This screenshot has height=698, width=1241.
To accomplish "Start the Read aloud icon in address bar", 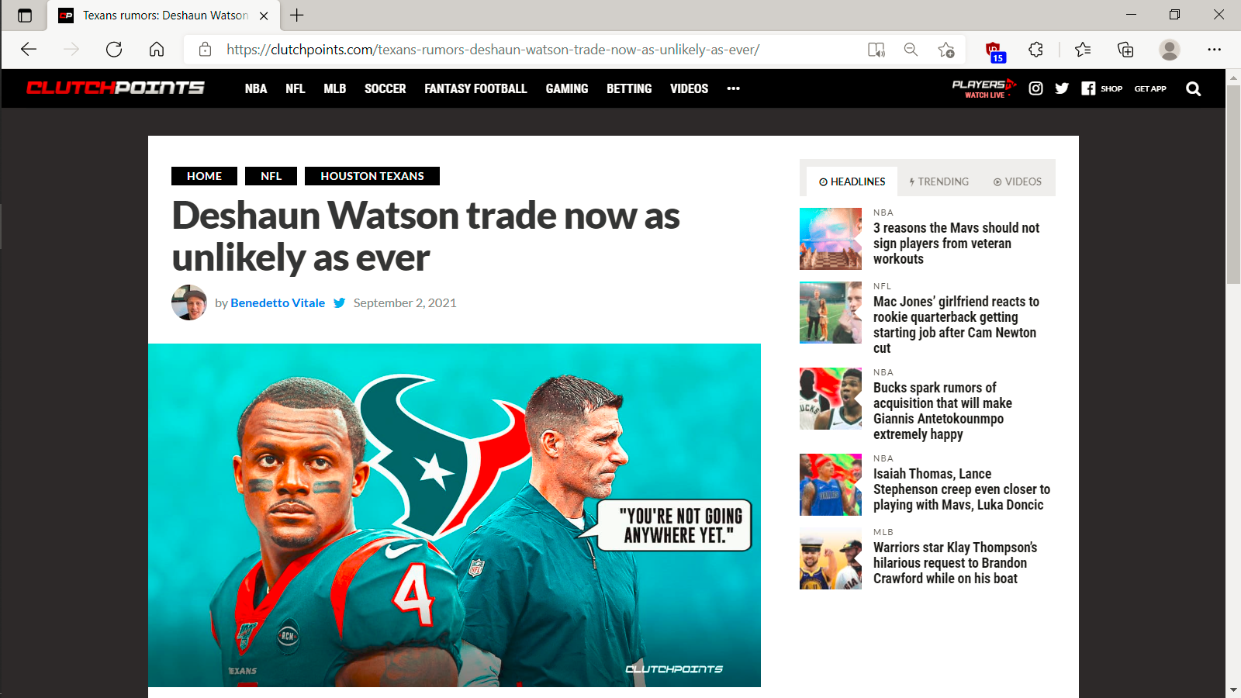I will click(x=876, y=50).
